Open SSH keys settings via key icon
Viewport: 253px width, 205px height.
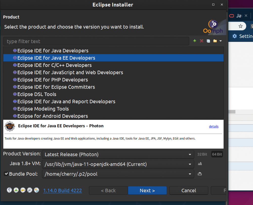click(23, 190)
